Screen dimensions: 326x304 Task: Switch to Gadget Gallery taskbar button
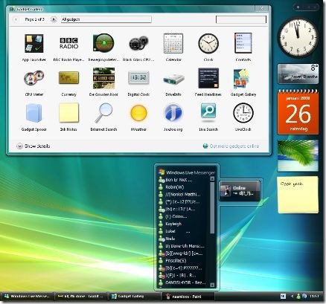pyautogui.click(x=135, y=297)
